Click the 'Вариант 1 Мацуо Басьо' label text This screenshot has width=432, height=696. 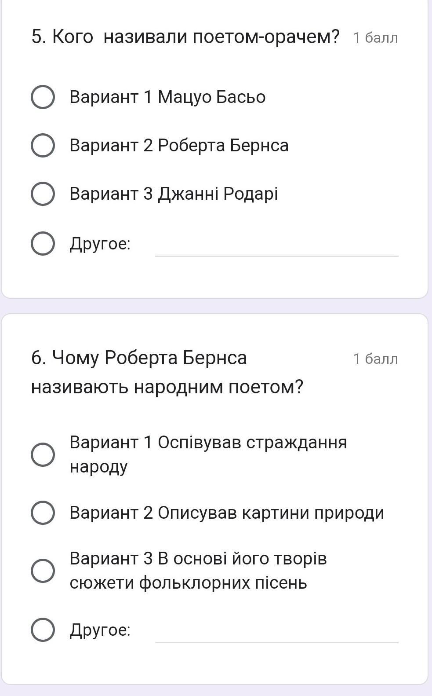pos(167,97)
